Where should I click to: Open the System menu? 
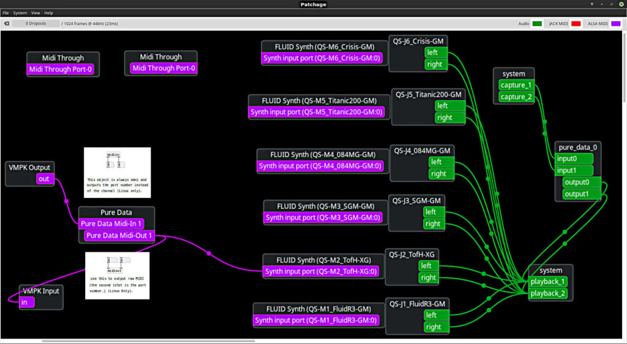point(20,13)
